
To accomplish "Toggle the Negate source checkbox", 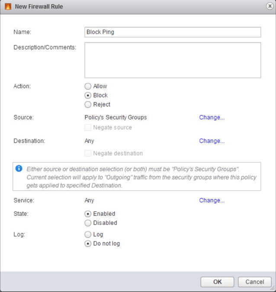I will click(88, 128).
